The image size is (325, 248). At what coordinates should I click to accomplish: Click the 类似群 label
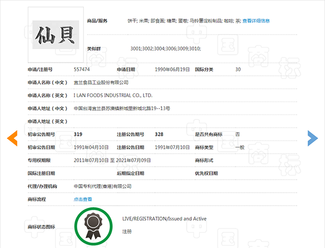94,49
